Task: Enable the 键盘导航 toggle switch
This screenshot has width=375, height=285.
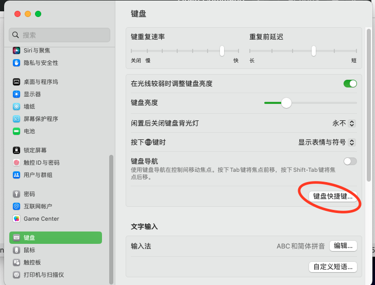Action: point(350,161)
